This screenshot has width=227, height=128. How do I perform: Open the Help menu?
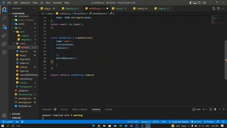[67, 2]
